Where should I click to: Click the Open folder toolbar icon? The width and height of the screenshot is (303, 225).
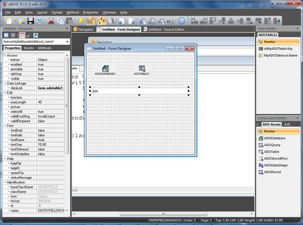(21, 21)
